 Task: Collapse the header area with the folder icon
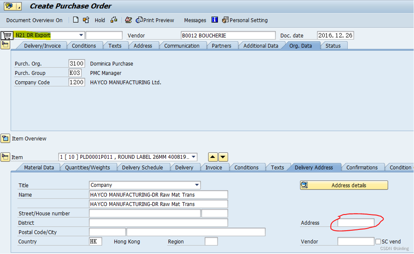(x=5, y=44)
